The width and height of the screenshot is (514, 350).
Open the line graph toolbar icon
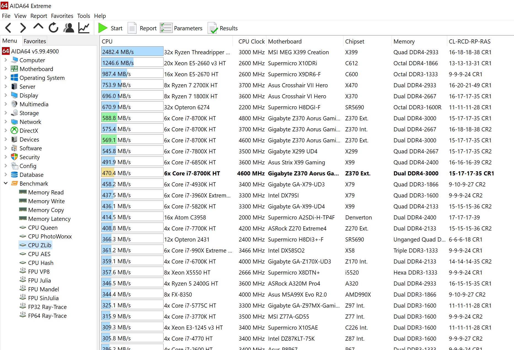84,28
